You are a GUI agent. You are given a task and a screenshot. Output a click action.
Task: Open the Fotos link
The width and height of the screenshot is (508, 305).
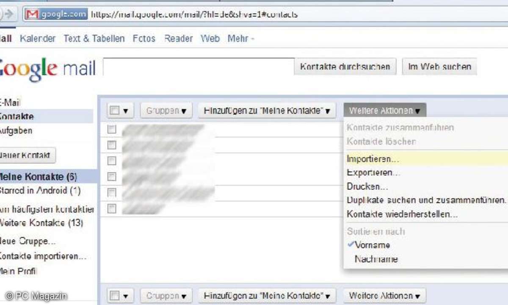tap(144, 39)
